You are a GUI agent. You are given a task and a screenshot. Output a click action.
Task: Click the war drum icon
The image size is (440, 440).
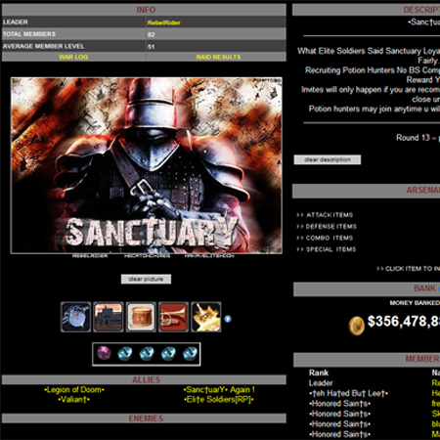coord(141,317)
